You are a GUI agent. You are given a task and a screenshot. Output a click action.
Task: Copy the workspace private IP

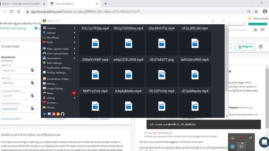coord(32,96)
